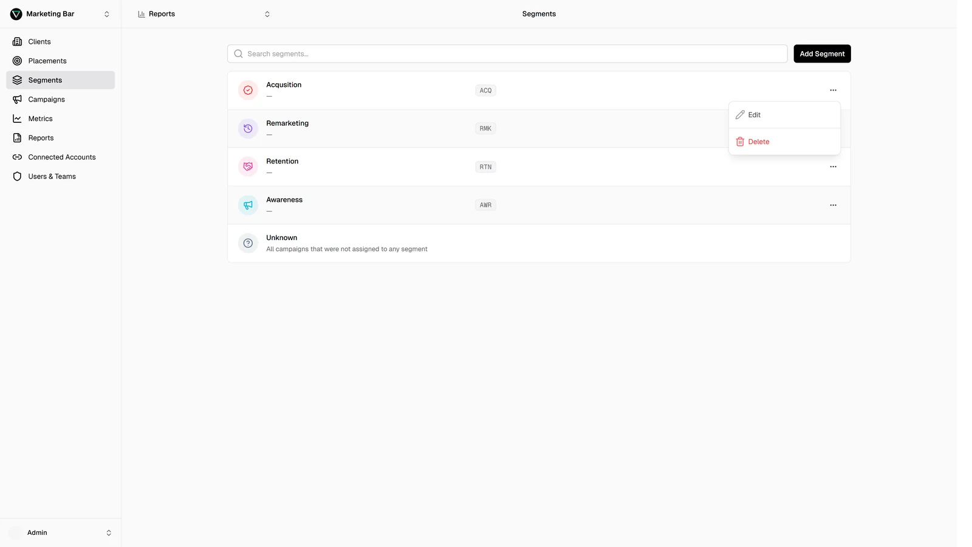Open Retention row more options menu
The image size is (972, 547).
[x=833, y=167]
